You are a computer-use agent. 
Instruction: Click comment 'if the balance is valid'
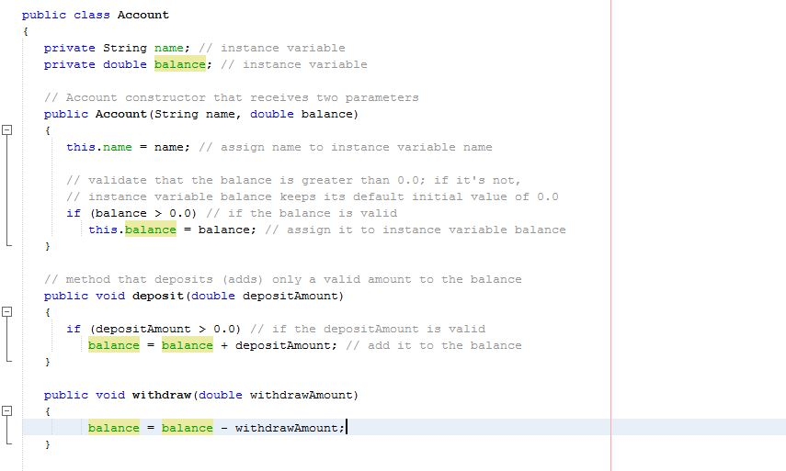click(x=302, y=213)
